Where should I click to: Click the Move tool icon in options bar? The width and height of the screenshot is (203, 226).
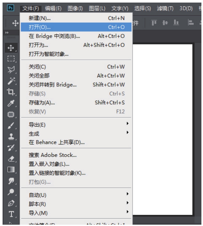[x=15, y=23]
